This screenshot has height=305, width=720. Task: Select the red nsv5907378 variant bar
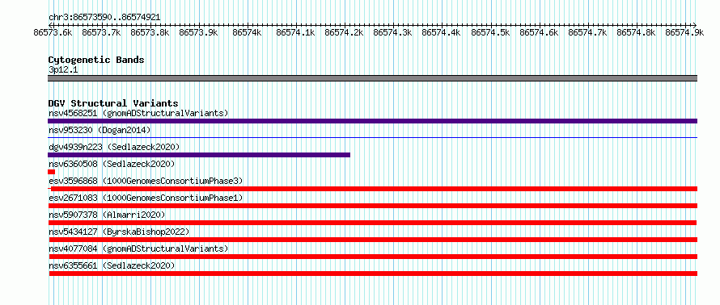coord(373,223)
